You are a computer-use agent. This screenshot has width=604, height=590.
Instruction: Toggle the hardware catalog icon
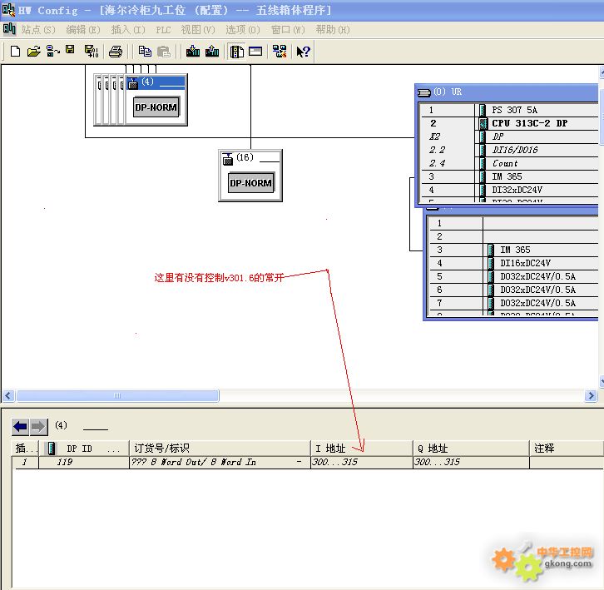click(x=236, y=52)
